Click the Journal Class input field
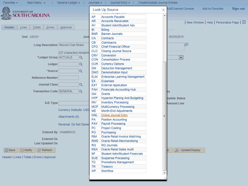The width and height of the screenshot is (248, 186). point(69,84)
